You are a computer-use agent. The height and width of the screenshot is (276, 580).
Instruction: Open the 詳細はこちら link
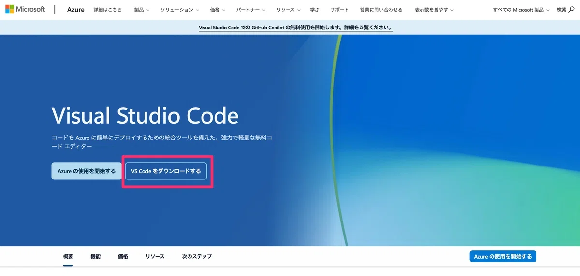click(107, 10)
